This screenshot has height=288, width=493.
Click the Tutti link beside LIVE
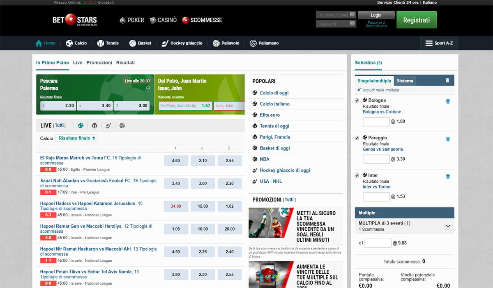click(x=60, y=125)
